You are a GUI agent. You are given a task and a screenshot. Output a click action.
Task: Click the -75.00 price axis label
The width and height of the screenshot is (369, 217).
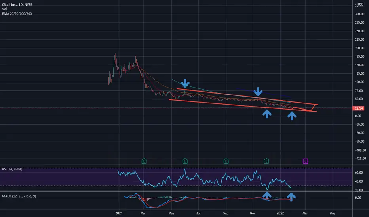coord(359,142)
